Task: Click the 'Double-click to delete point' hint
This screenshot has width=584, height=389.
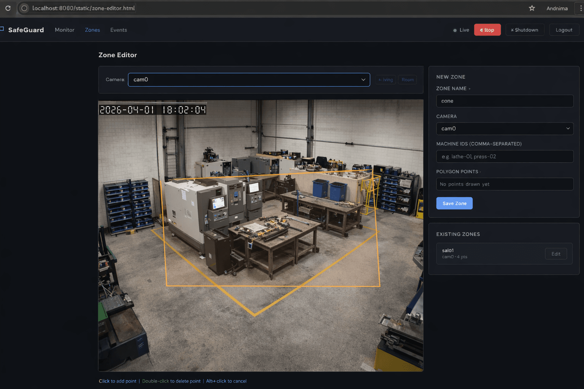Action: point(171,381)
